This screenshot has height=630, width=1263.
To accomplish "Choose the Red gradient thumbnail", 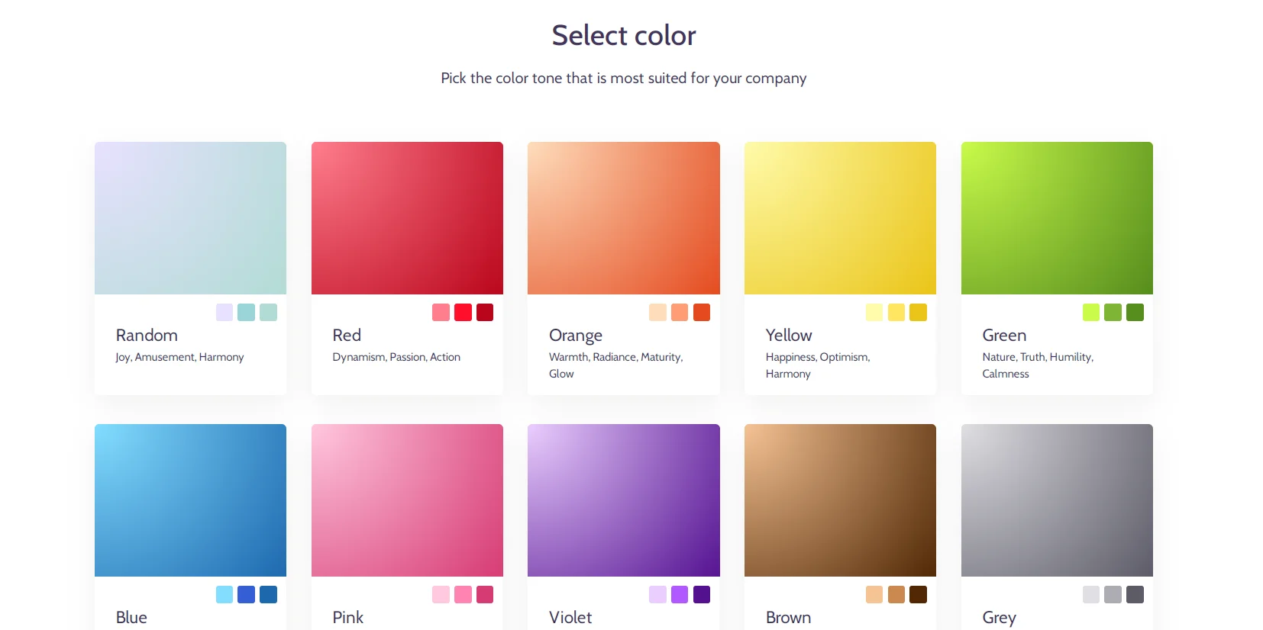I will click(x=407, y=218).
